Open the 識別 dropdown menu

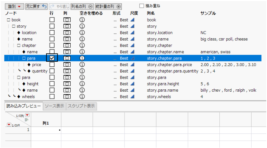(x=15, y=7)
